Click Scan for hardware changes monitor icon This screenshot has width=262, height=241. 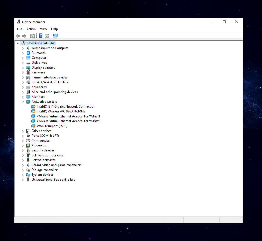click(x=55, y=35)
